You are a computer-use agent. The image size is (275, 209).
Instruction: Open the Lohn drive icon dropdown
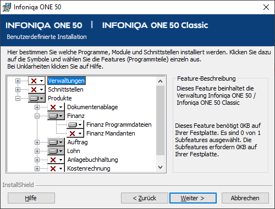coord(56,151)
